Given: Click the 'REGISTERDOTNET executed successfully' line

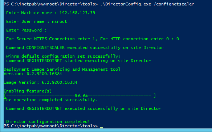Looking at the screenshot, I should pos(83,108).
